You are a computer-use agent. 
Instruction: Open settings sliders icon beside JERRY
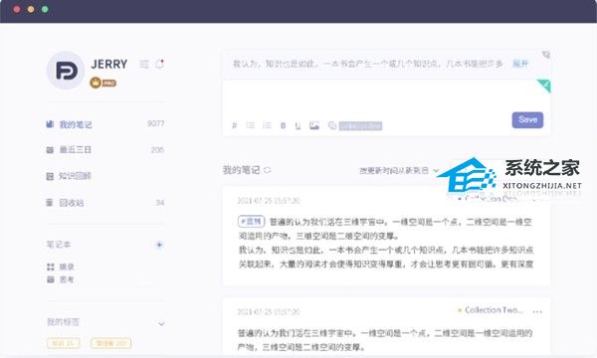coord(144,64)
